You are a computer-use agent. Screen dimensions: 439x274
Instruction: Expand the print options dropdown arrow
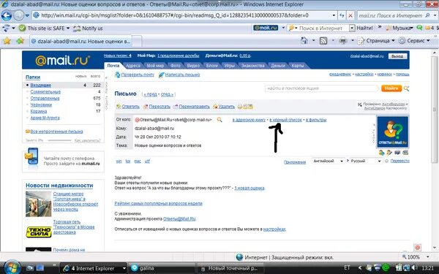(353, 41)
